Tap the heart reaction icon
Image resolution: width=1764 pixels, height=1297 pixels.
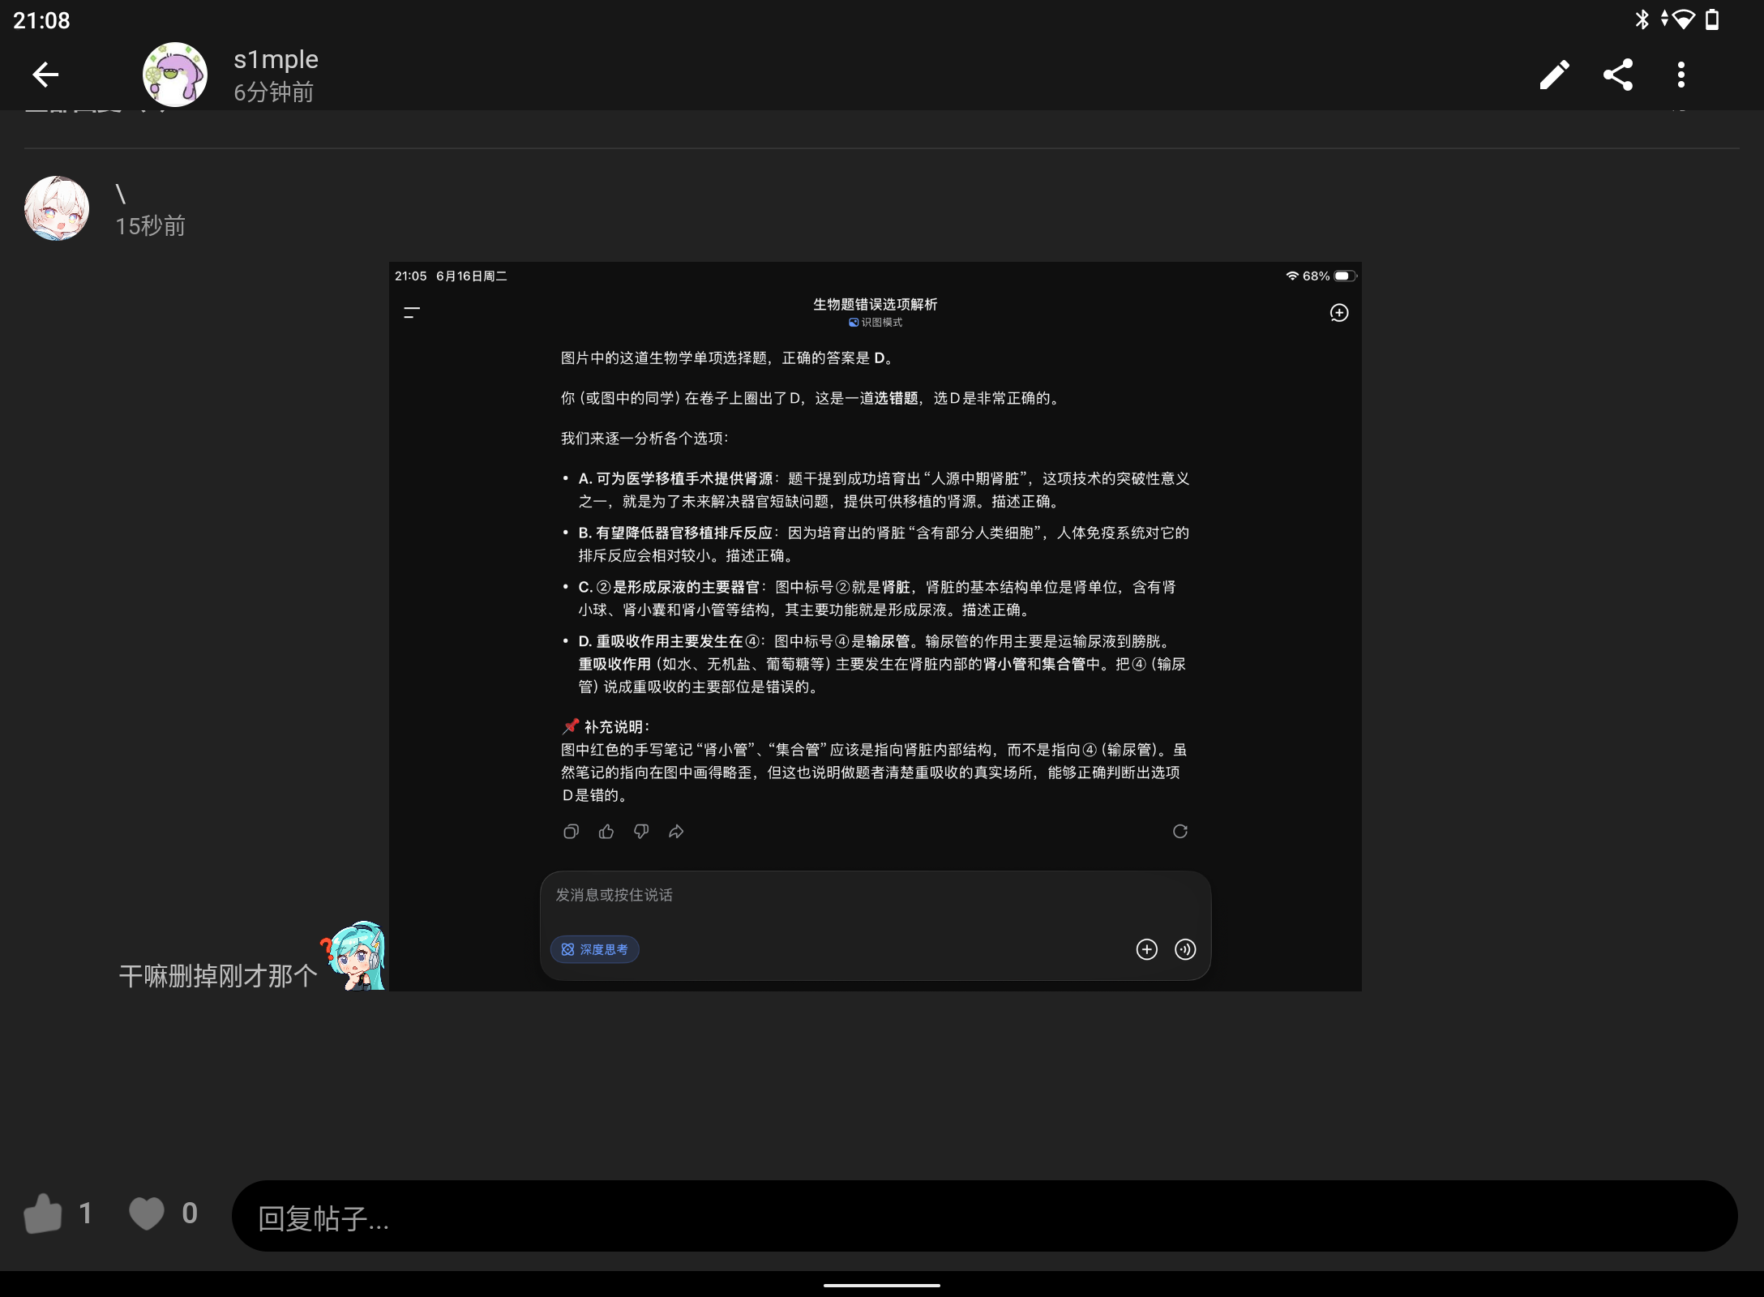[x=147, y=1214]
